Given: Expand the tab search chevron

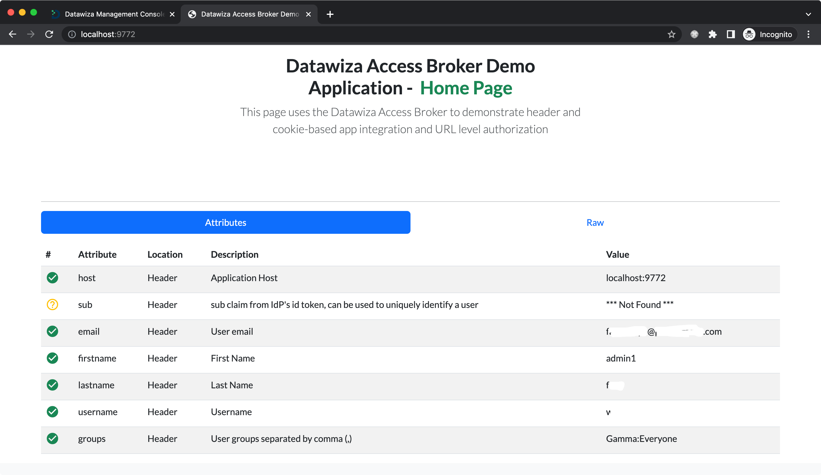Looking at the screenshot, I should pyautogui.click(x=808, y=14).
